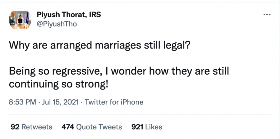Click the 921 likes count number
The height and width of the screenshot is (139, 280).
click(138, 127)
